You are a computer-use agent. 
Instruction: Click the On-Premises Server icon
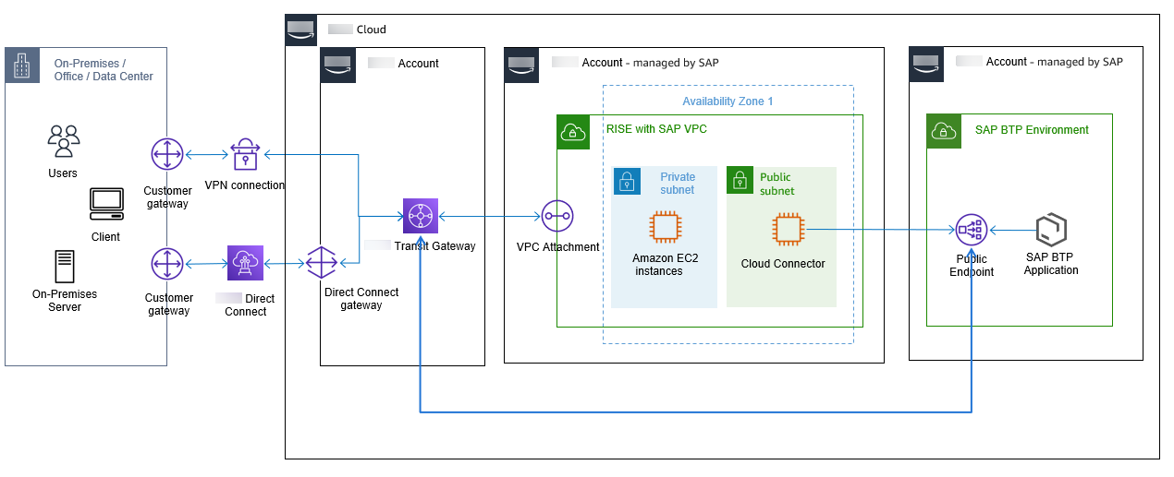click(65, 266)
